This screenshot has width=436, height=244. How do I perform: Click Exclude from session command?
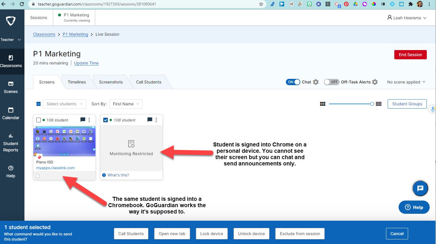(x=300, y=234)
